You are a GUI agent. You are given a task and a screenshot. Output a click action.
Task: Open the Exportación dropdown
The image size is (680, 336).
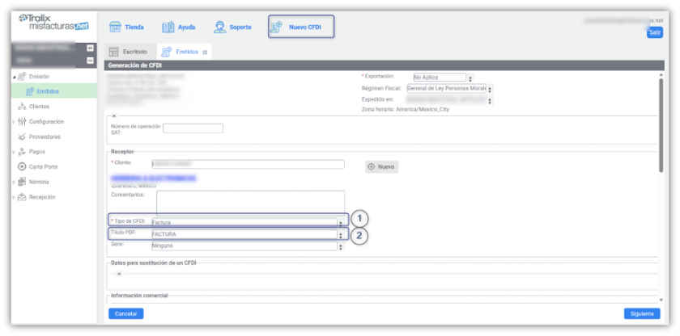[x=439, y=78]
